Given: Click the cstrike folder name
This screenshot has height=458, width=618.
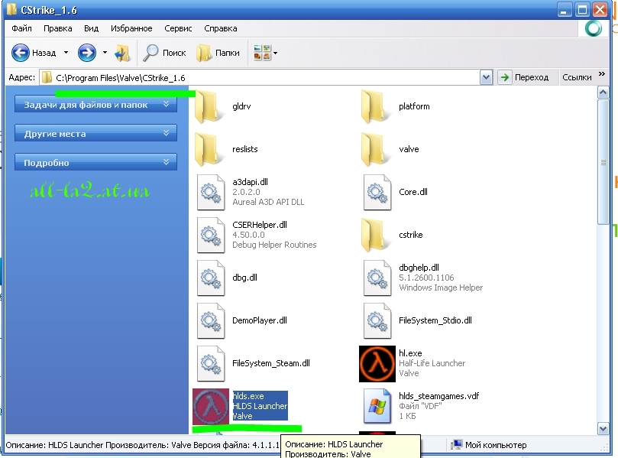Looking at the screenshot, I should coord(410,235).
